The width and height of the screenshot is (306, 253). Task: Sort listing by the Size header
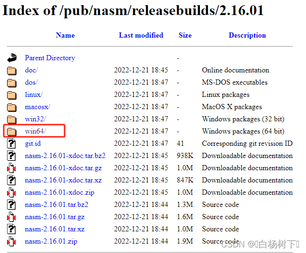(x=185, y=35)
